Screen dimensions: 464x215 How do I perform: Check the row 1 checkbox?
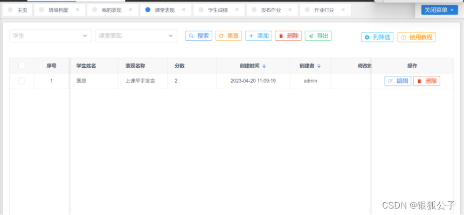(x=22, y=81)
